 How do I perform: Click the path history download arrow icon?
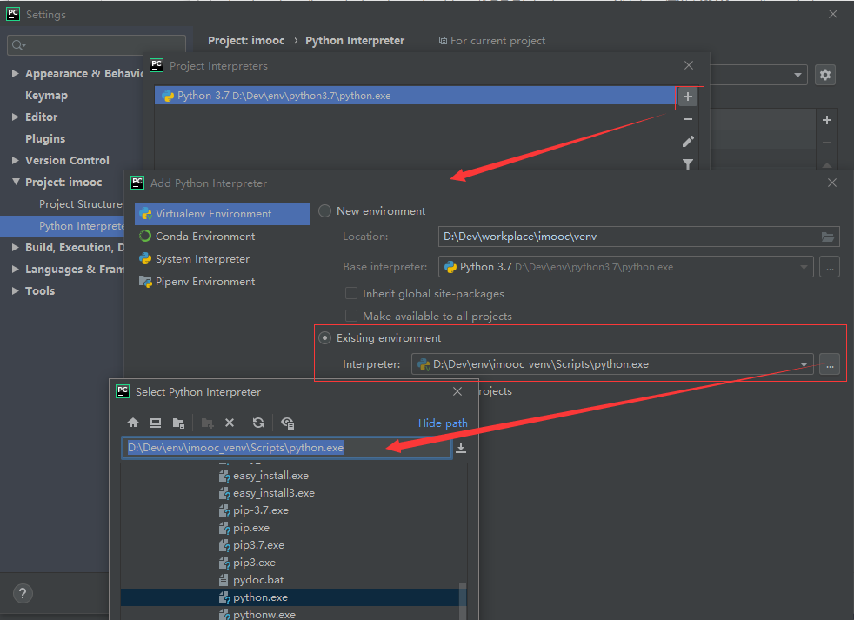tap(461, 448)
